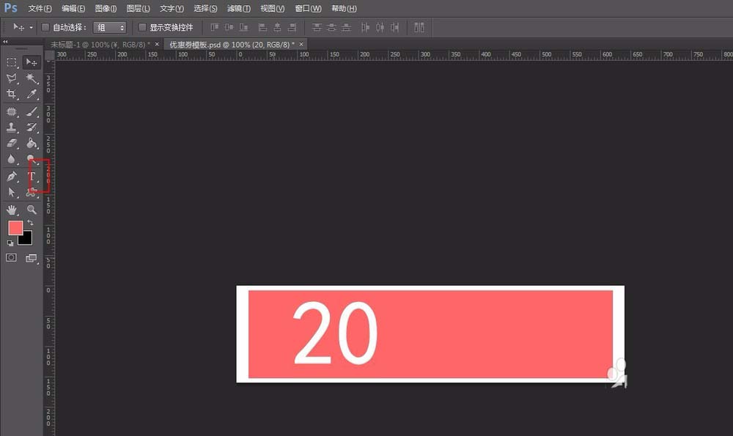This screenshot has width=733, height=436.
Task: Select the Eyedropper tool
Action: [x=32, y=94]
